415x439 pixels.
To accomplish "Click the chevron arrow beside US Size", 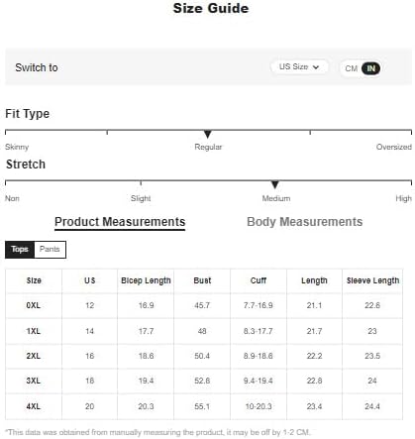I will pyautogui.click(x=316, y=67).
